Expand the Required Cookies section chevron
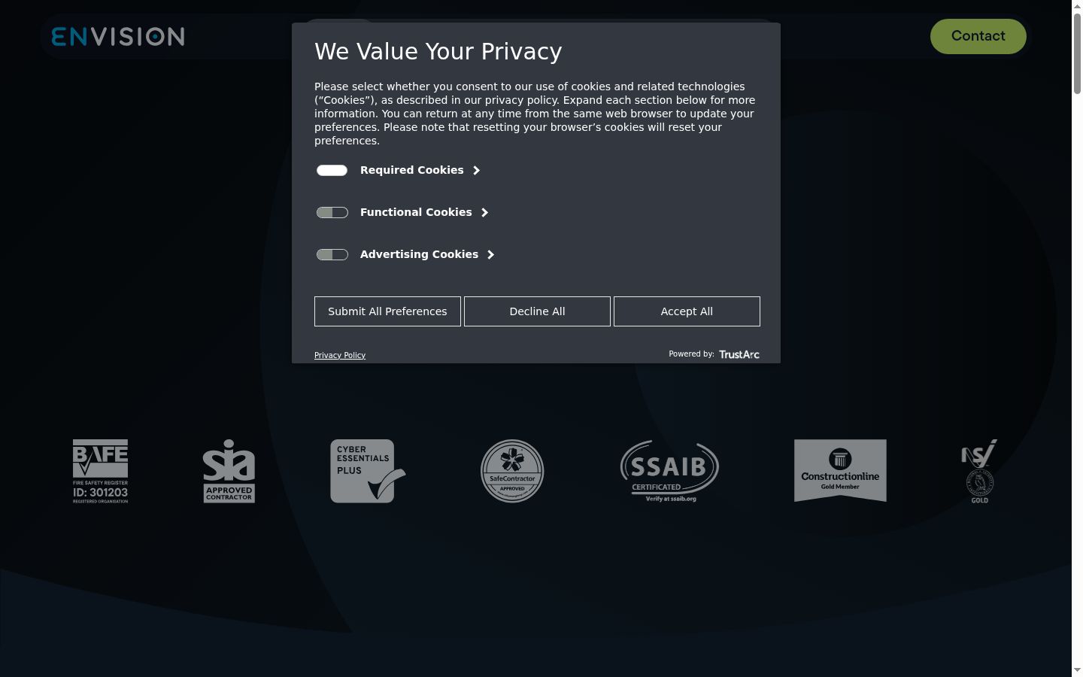This screenshot has width=1083, height=677. [x=476, y=170]
